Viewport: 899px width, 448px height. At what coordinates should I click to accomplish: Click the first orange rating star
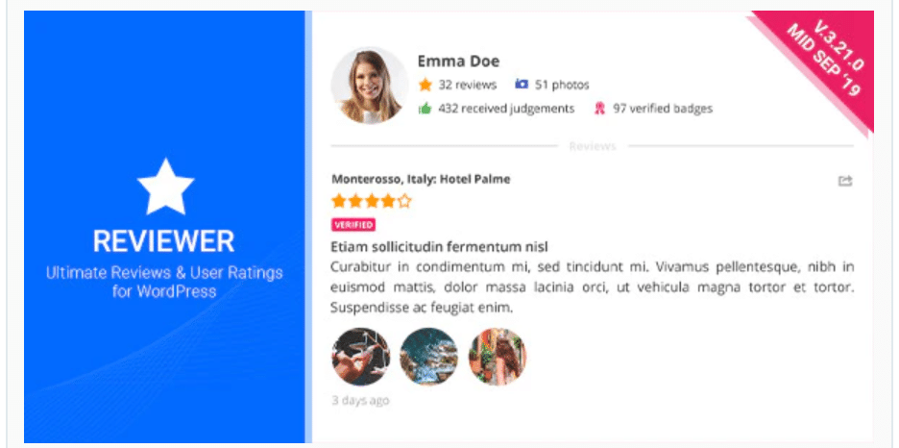point(339,201)
